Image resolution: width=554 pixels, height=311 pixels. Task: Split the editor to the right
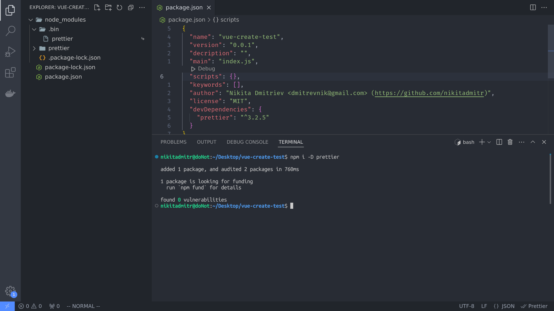(532, 7)
